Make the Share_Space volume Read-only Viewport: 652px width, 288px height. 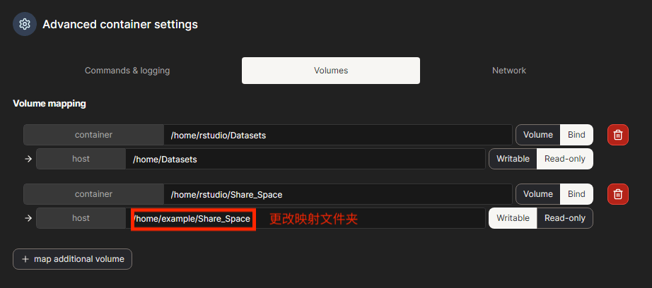564,218
